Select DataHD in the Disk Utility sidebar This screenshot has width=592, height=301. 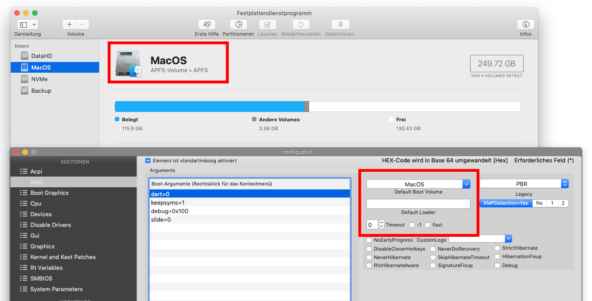(x=55, y=56)
